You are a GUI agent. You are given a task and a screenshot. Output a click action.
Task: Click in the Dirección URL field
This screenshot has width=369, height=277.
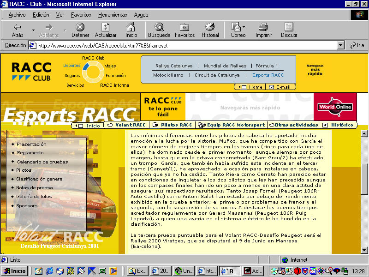pos(186,45)
